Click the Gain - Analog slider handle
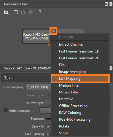The image size is (113, 137). click(48, 134)
